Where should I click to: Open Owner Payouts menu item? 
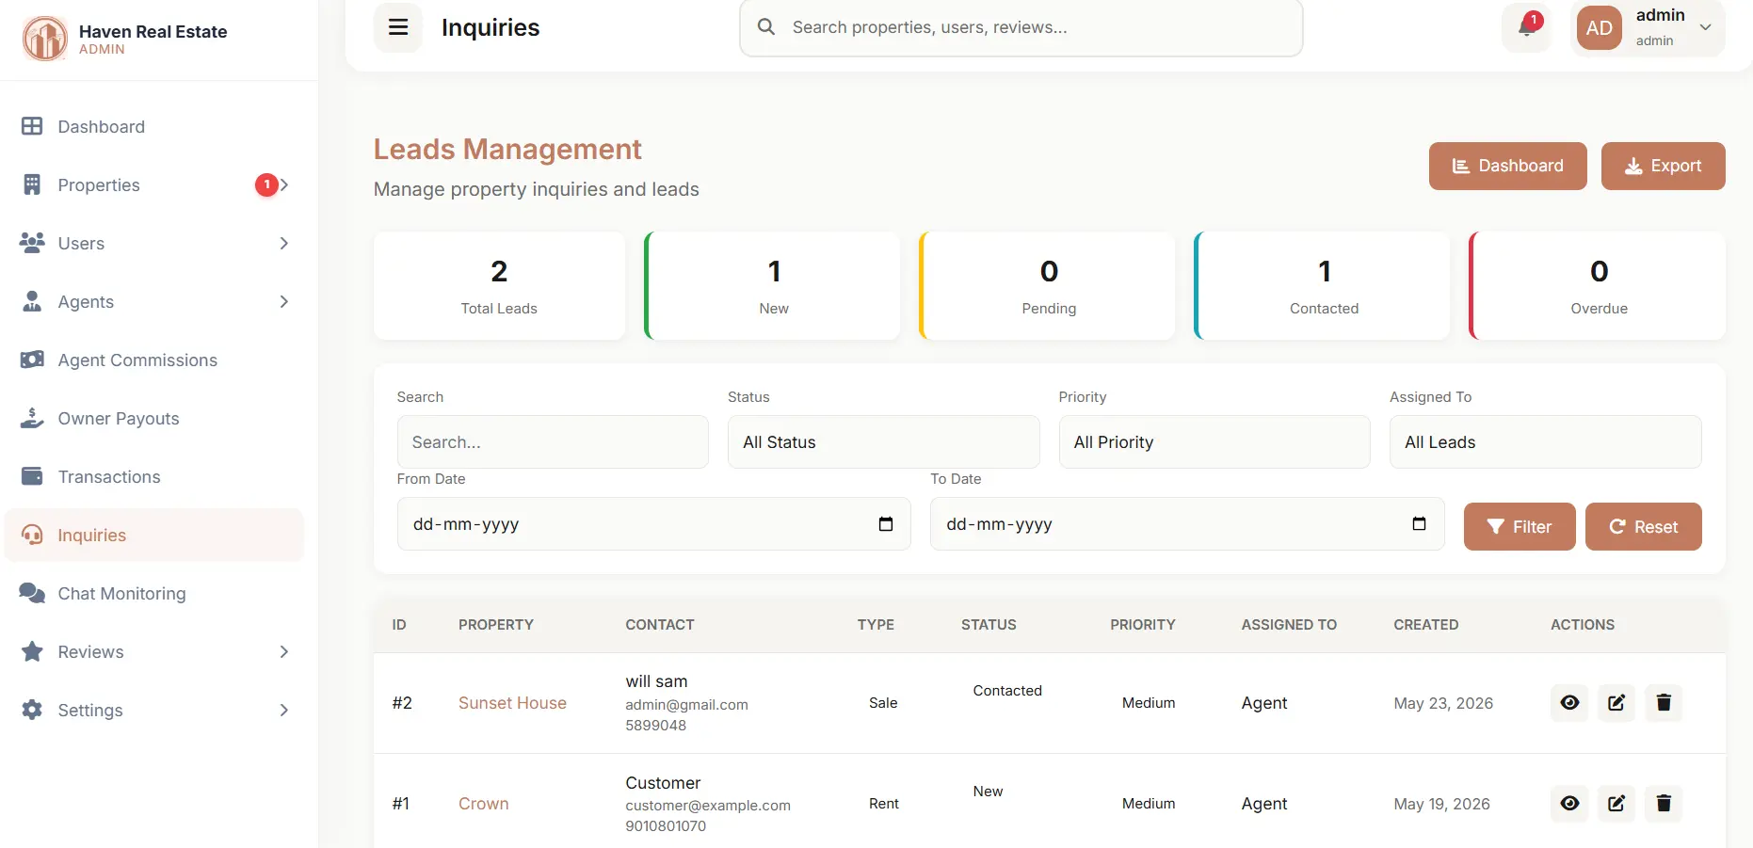tap(154, 418)
